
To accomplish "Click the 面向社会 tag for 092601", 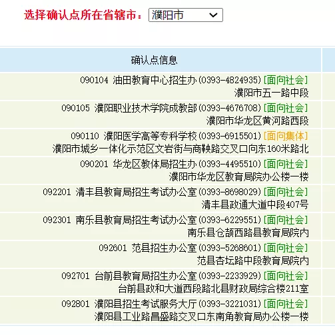I will click(286, 248).
